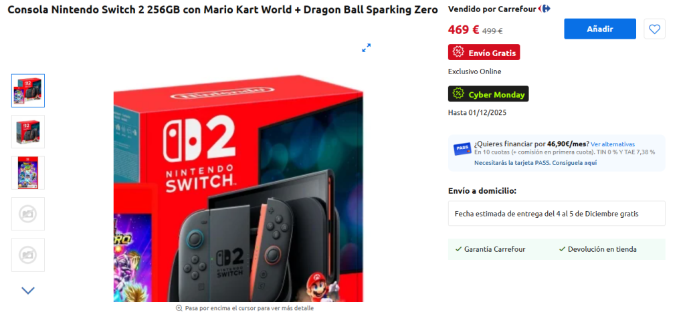
Task: Click the main Nintendo Switch 2 product image
Action: point(239,188)
